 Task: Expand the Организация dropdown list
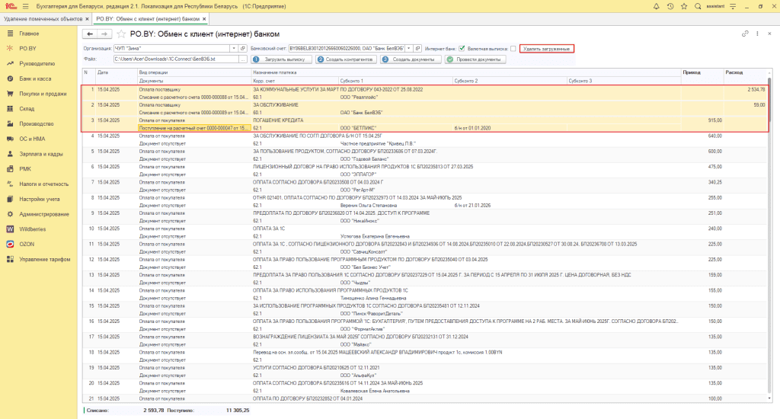click(232, 48)
